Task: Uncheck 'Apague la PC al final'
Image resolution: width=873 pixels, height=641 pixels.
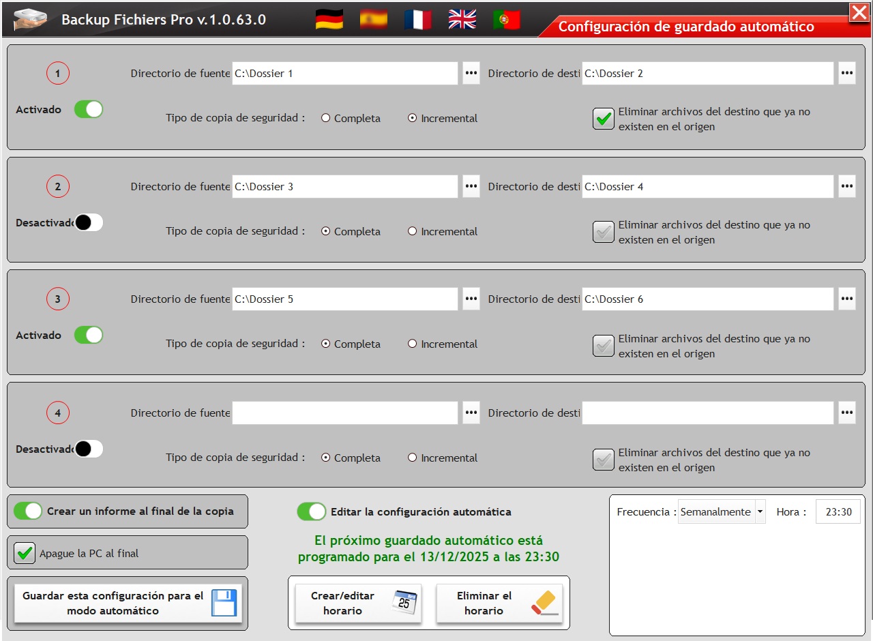Action: click(x=25, y=553)
